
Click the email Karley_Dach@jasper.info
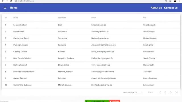click(x=102, y=58)
